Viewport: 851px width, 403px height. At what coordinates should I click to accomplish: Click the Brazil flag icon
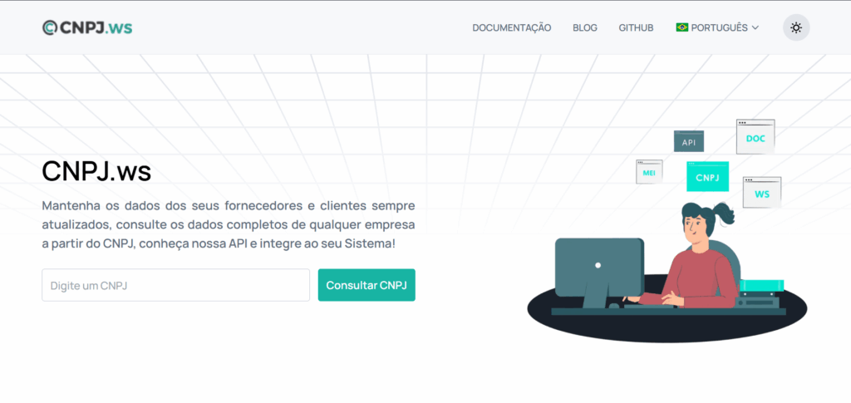pos(681,27)
